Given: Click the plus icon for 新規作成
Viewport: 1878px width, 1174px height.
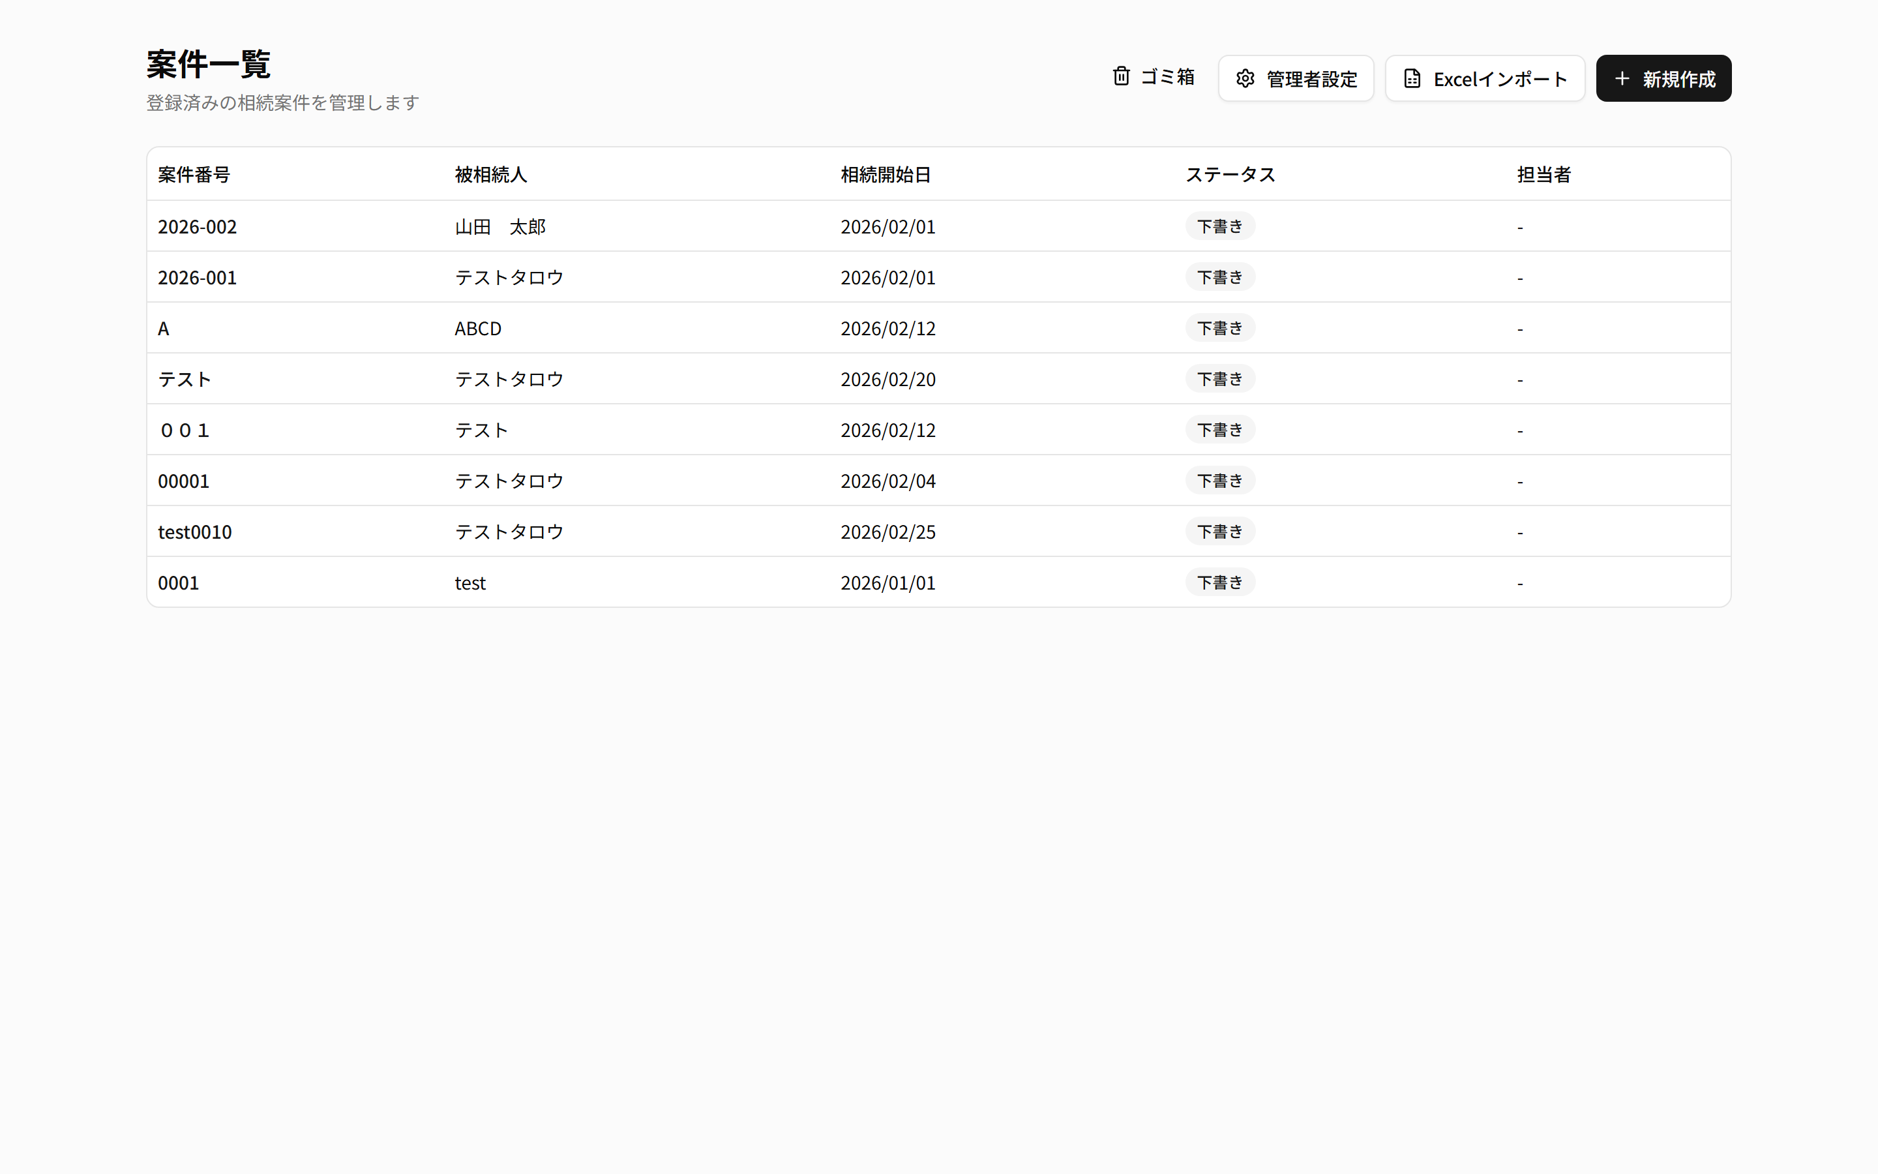Looking at the screenshot, I should tap(1621, 78).
